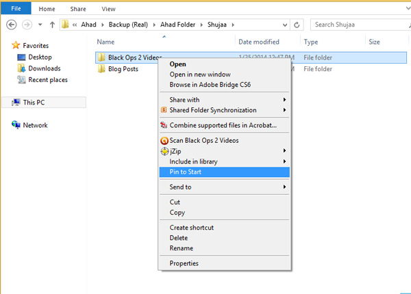This screenshot has height=294, width=411.
Task: Open Properties from the context menu
Action: tap(225, 263)
